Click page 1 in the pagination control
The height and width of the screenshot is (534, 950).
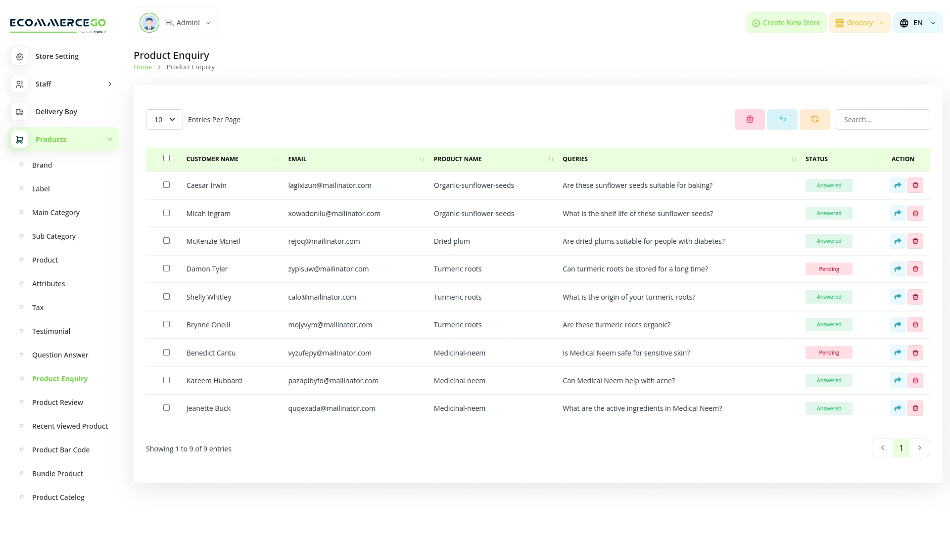(x=901, y=447)
